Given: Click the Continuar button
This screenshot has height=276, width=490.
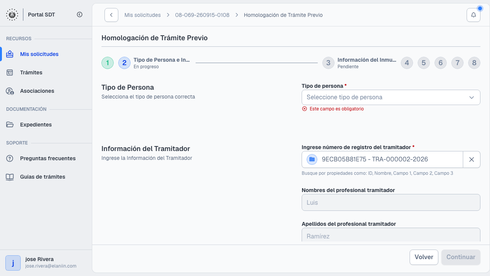Looking at the screenshot, I should [x=461, y=257].
